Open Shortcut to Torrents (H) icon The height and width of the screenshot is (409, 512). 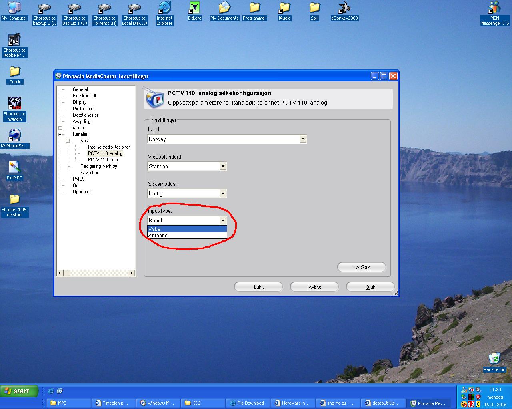[x=104, y=14]
